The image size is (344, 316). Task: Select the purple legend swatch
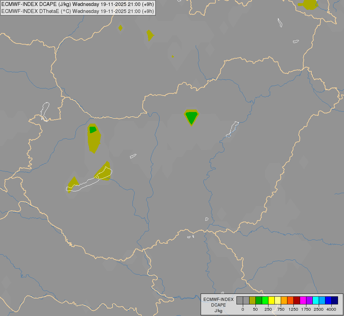pyautogui.click(x=310, y=300)
